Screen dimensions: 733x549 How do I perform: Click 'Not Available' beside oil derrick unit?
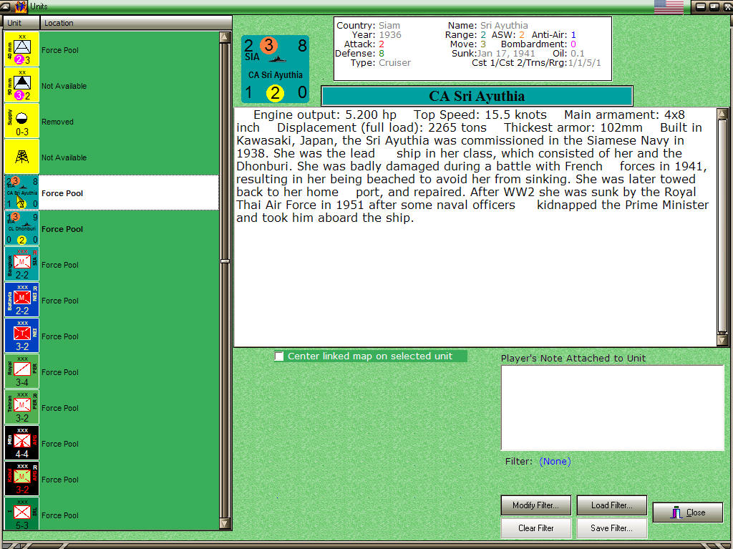pos(64,157)
